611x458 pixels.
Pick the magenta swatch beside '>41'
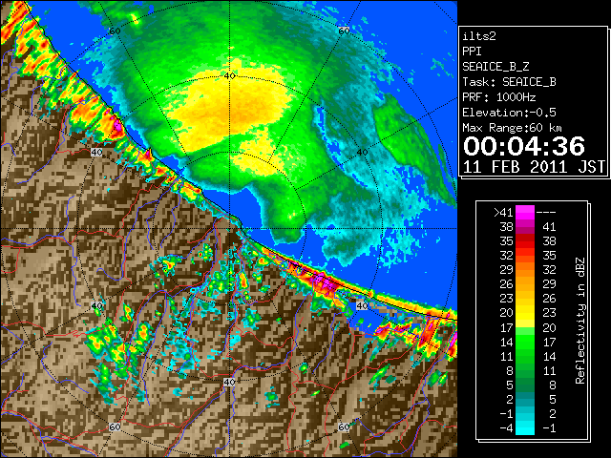tap(525, 213)
